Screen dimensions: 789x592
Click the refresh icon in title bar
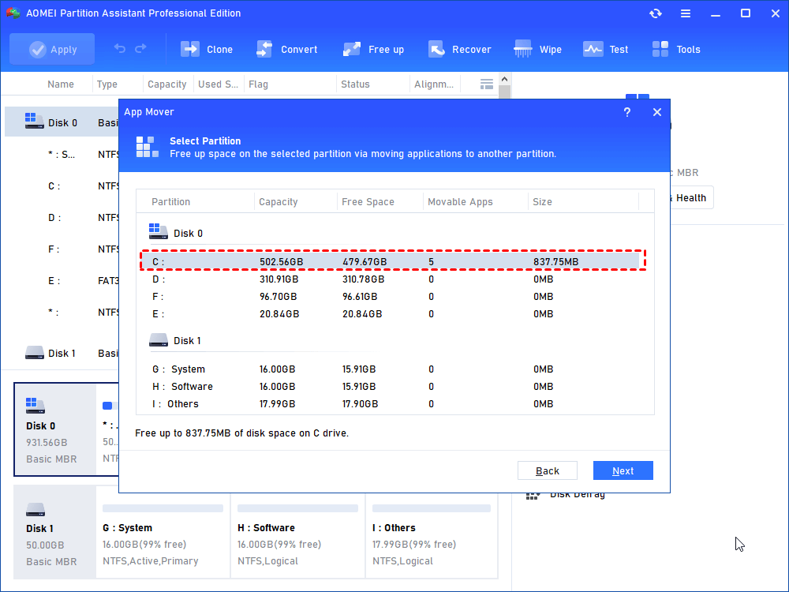point(656,13)
